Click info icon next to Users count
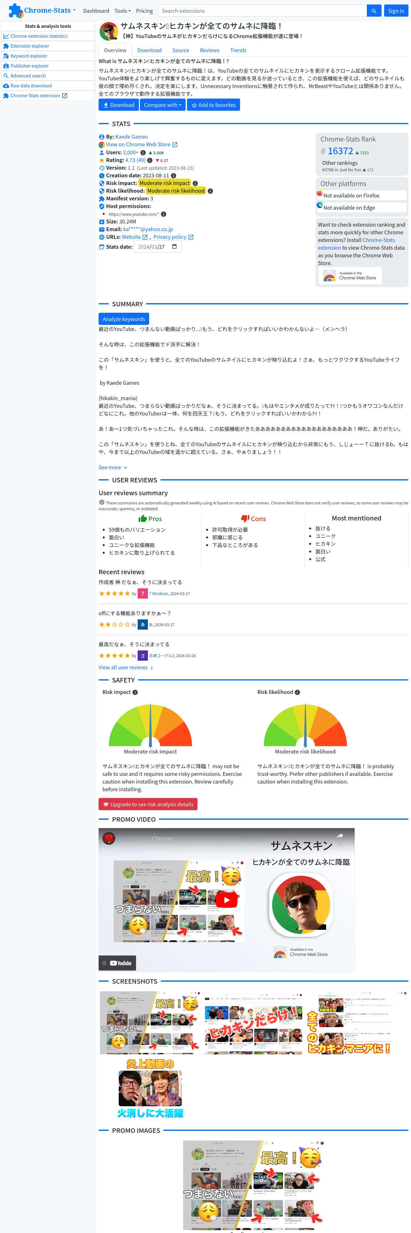The image size is (411, 1233). pyautogui.click(x=142, y=153)
